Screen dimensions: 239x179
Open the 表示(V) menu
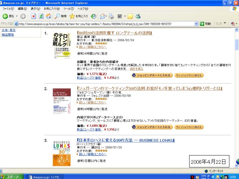36,9
